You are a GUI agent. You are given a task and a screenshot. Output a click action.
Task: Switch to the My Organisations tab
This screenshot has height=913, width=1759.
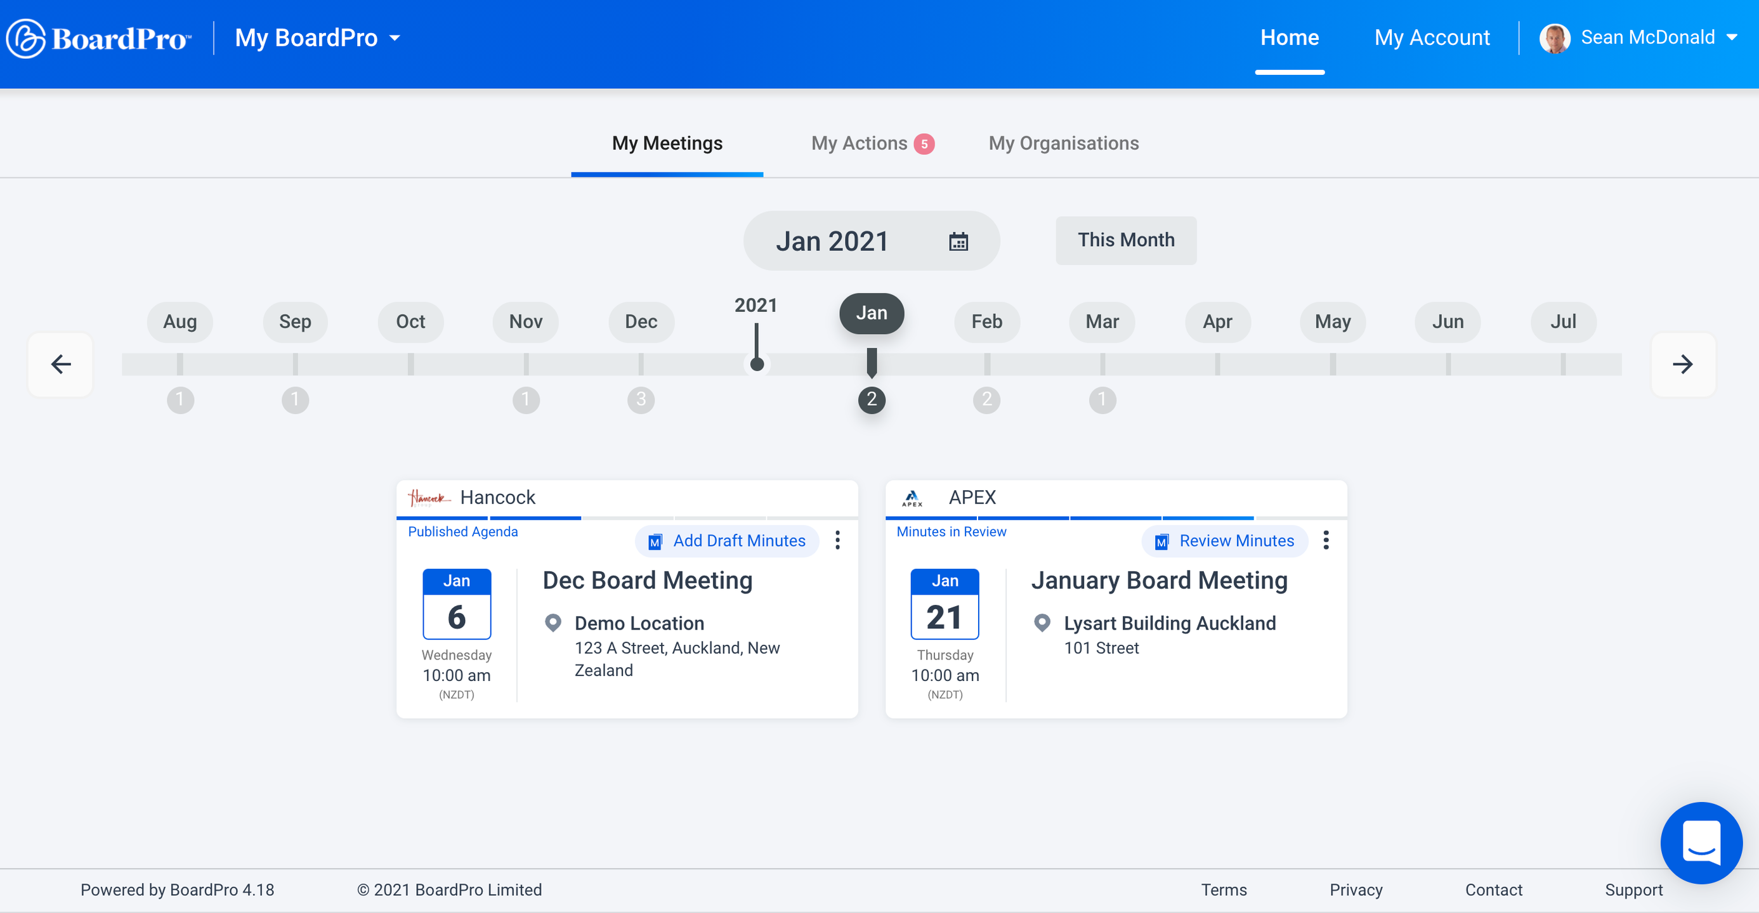1063,143
